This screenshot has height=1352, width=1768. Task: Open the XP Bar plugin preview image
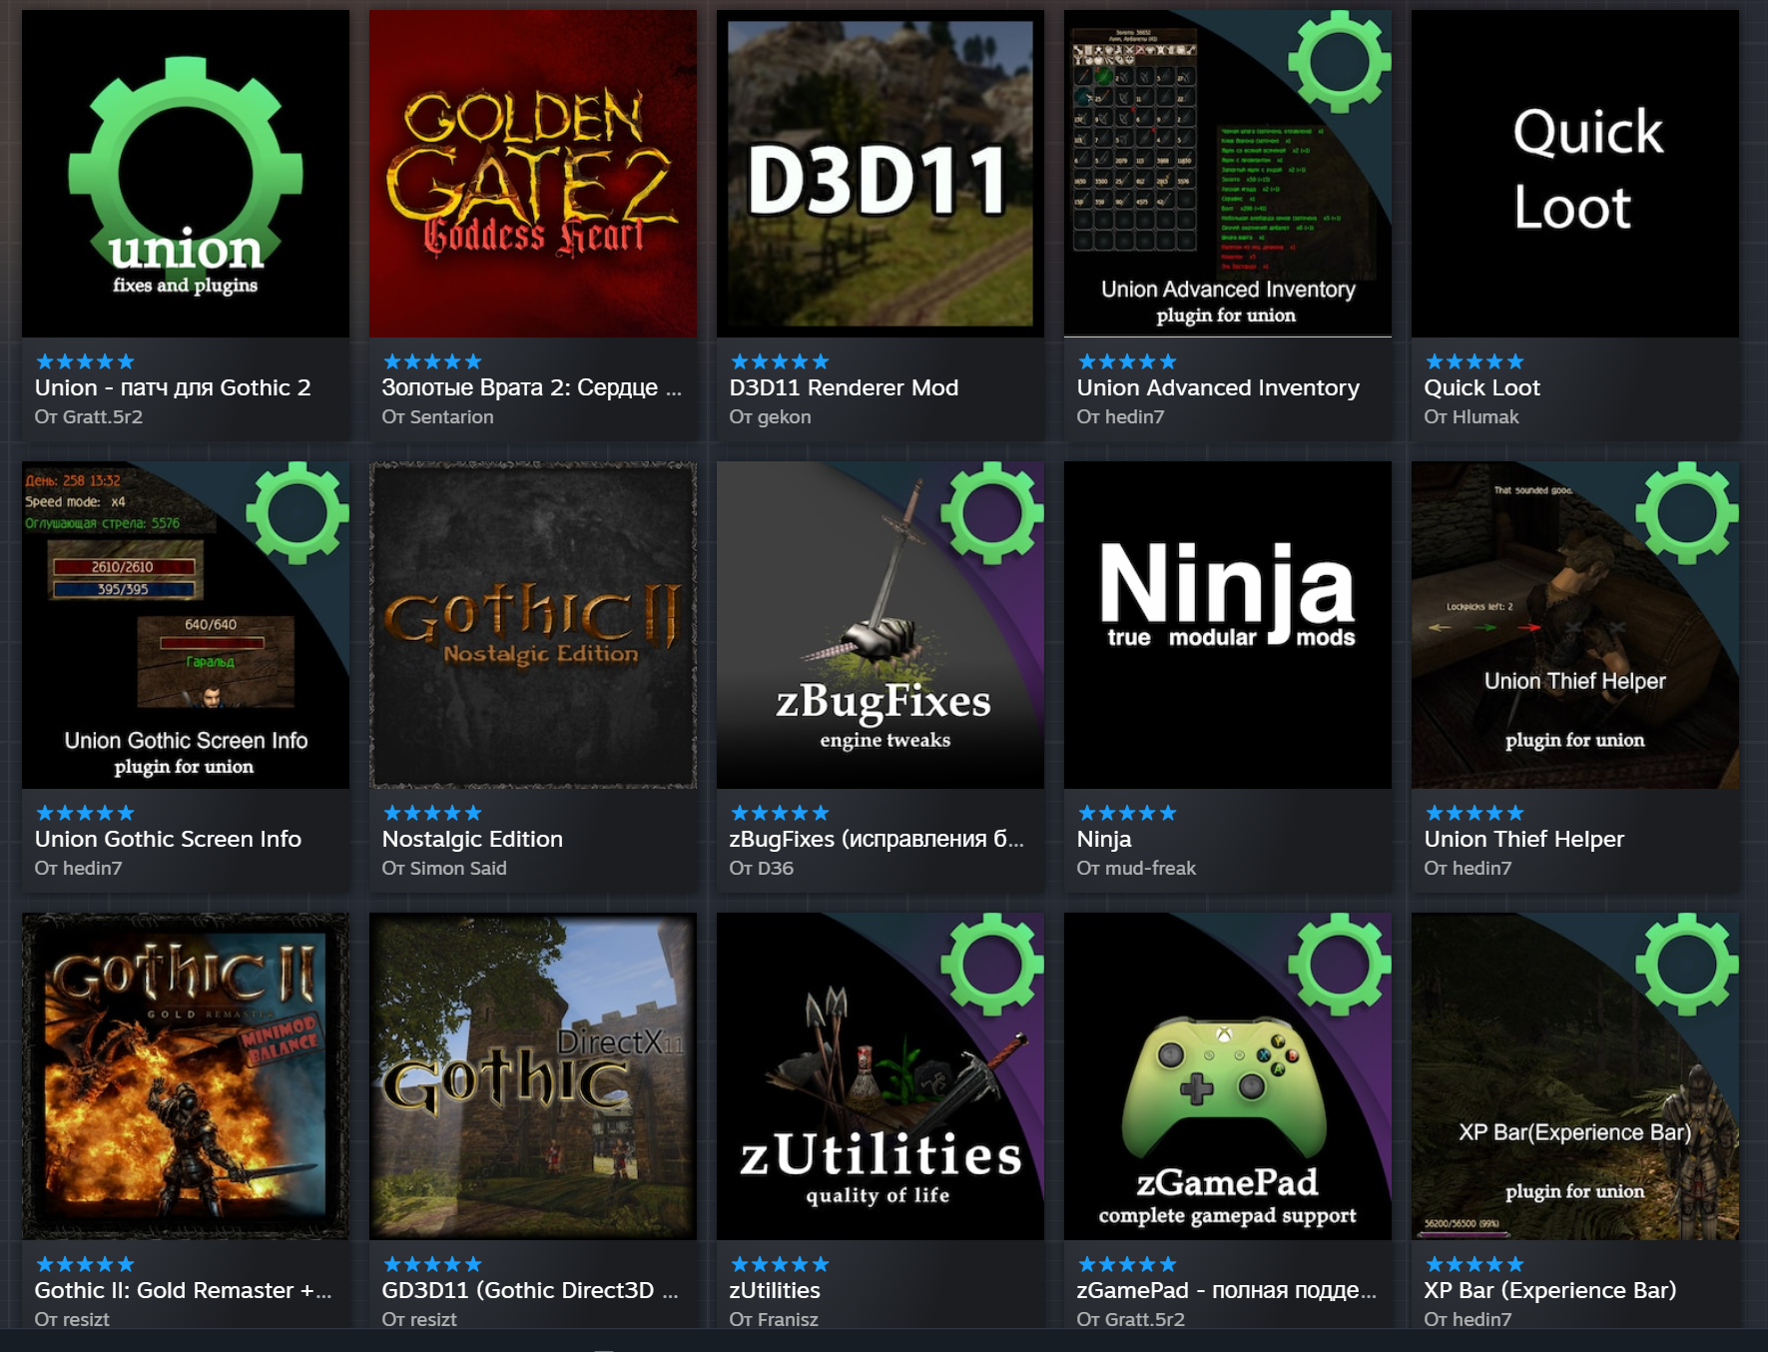[x=1575, y=1076]
